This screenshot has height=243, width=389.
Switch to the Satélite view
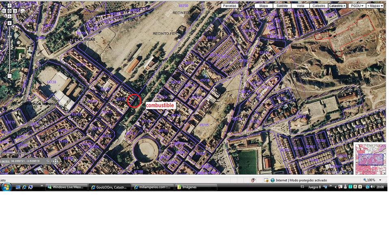click(x=282, y=6)
